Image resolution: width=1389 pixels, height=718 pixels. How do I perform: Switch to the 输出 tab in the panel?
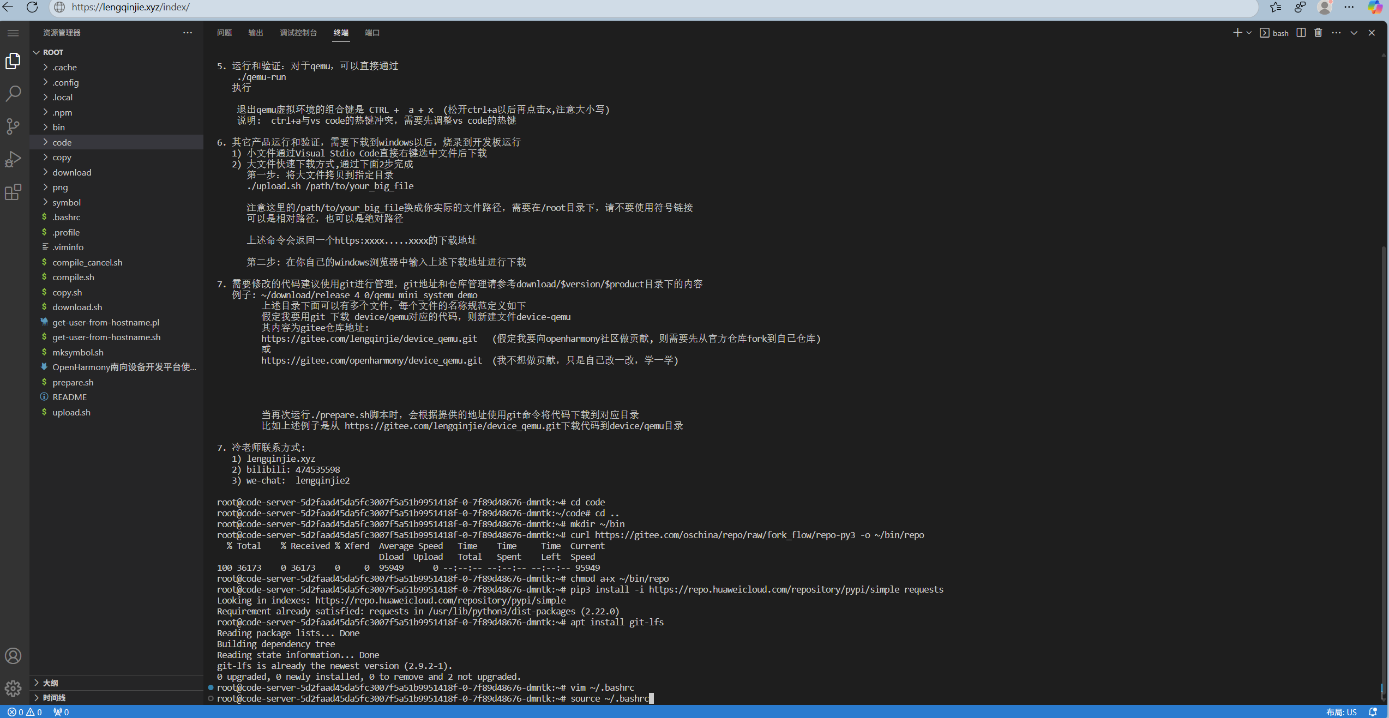[255, 33]
